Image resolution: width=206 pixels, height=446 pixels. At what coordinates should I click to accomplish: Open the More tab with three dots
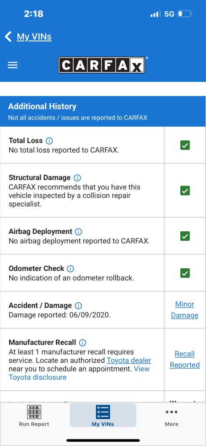(172, 418)
